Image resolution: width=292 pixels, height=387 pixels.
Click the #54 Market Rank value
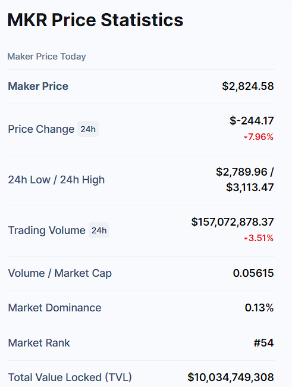pyautogui.click(x=263, y=343)
